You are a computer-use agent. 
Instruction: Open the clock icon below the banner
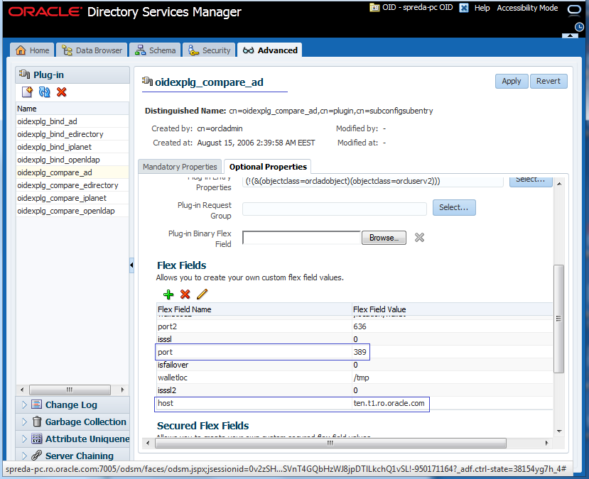pyautogui.click(x=578, y=26)
